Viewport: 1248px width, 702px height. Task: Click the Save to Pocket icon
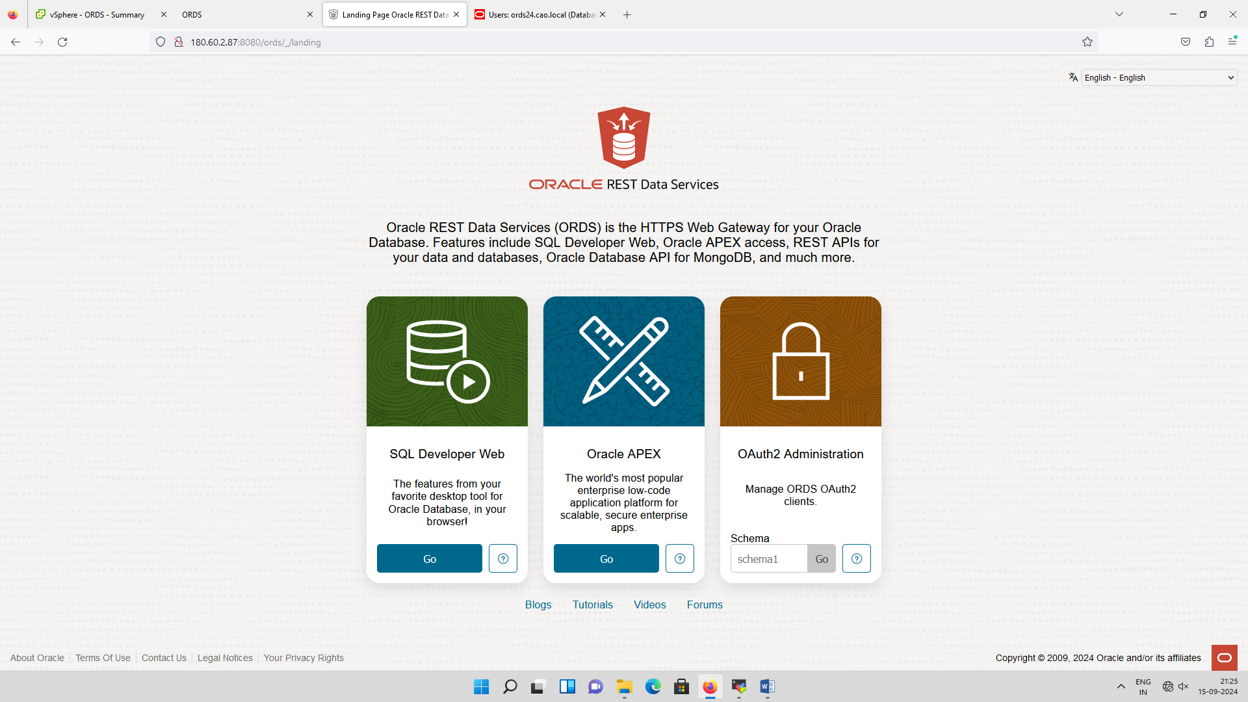pyautogui.click(x=1186, y=42)
